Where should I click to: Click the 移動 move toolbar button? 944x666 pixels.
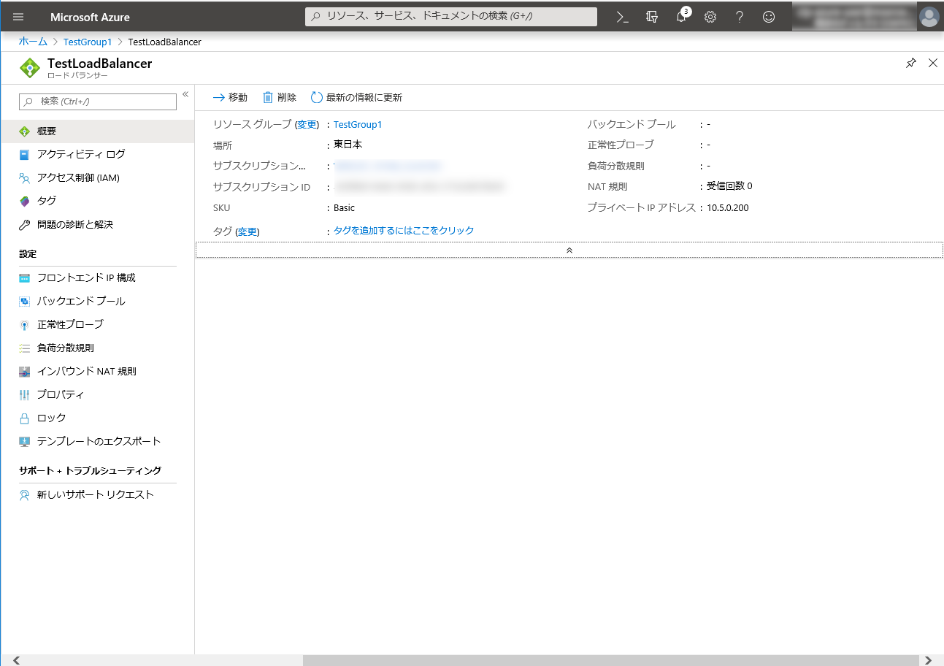click(230, 97)
